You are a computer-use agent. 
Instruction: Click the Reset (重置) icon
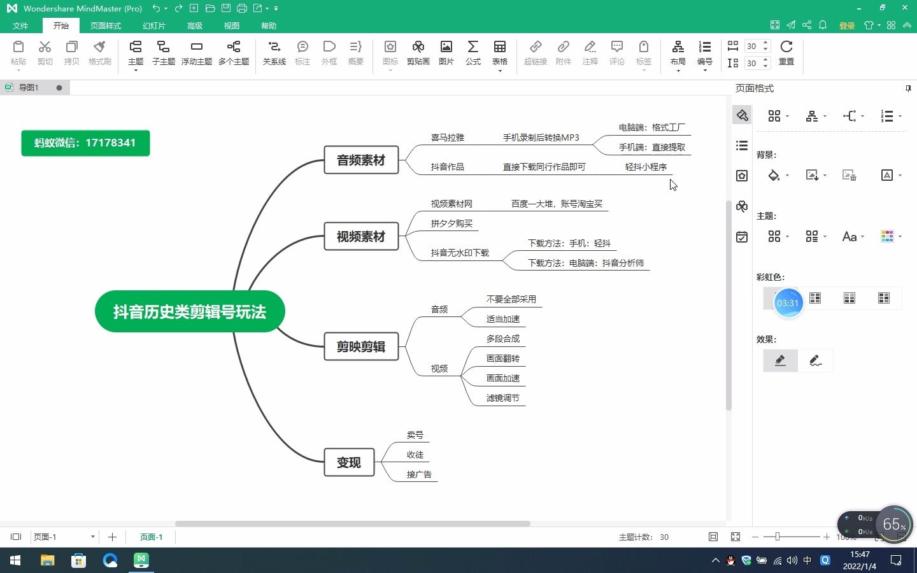(786, 47)
